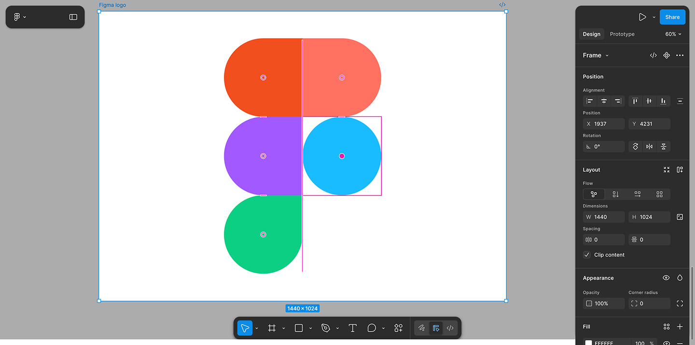Select the Text tool
The width and height of the screenshot is (695, 345).
(353, 328)
